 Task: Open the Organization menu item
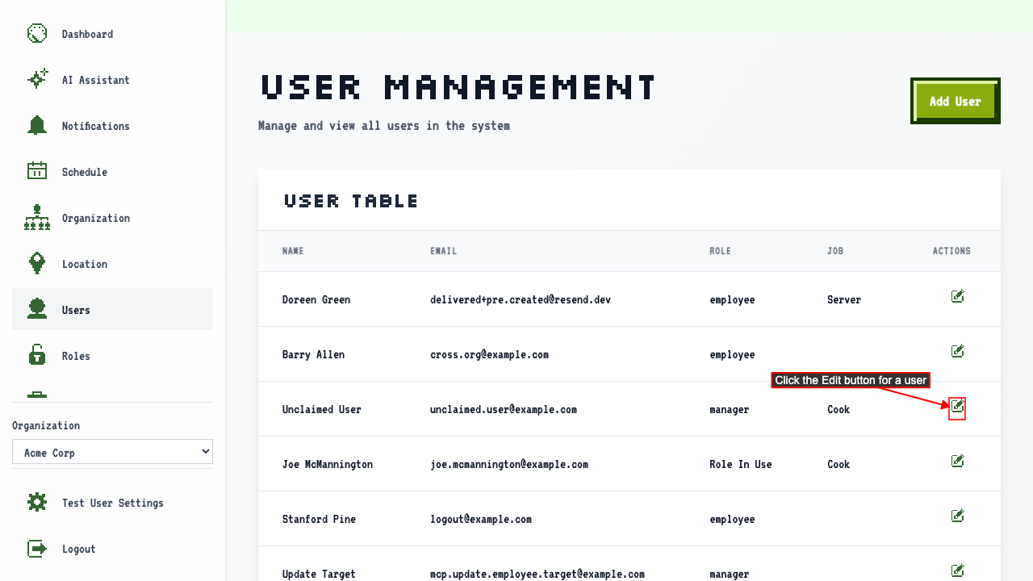112,218
